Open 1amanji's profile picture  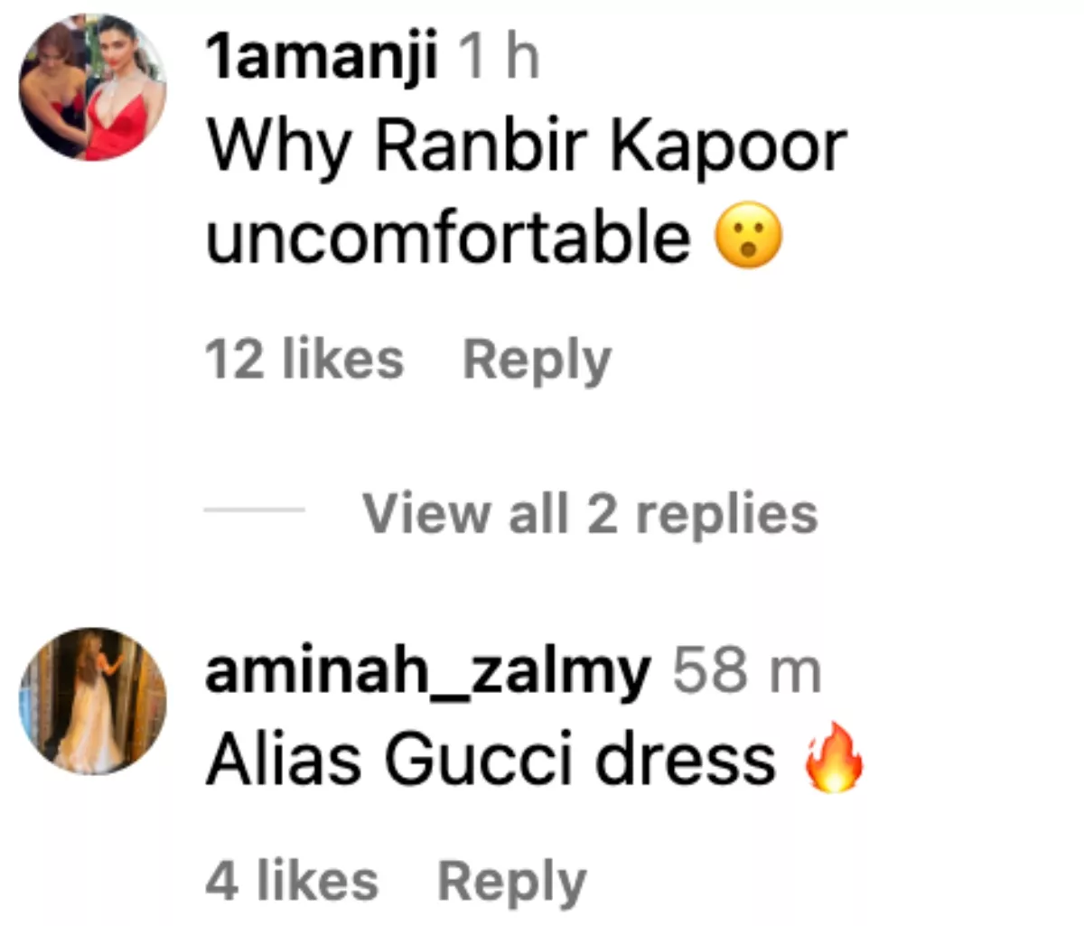[93, 88]
